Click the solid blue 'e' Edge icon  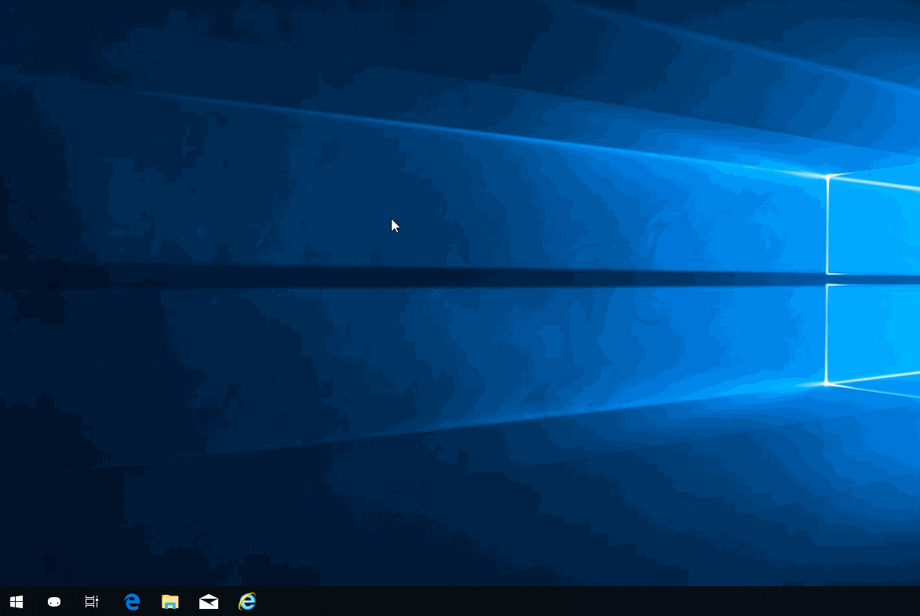tap(132, 602)
